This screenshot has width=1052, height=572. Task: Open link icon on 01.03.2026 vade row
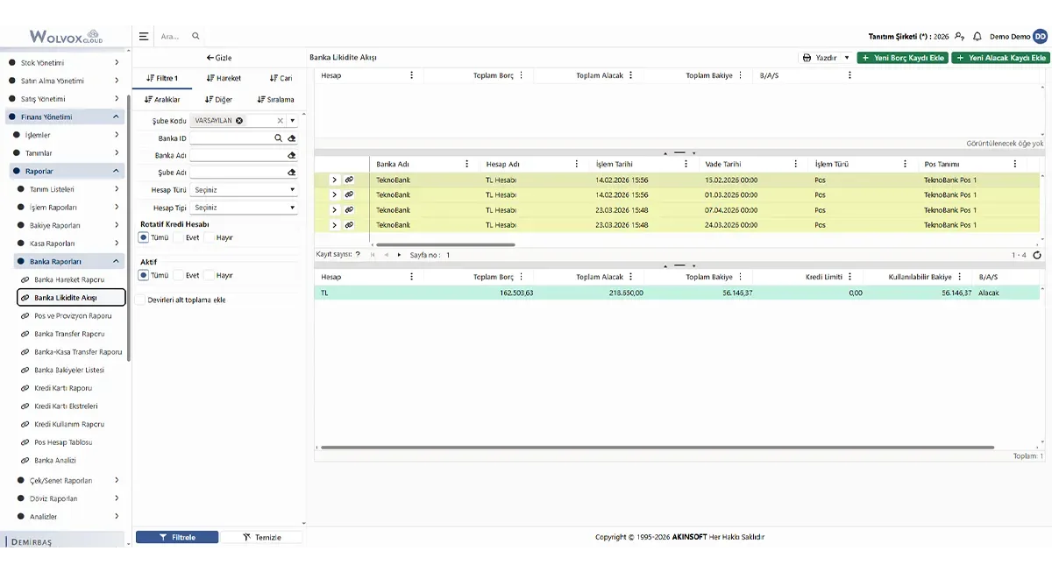coord(349,194)
